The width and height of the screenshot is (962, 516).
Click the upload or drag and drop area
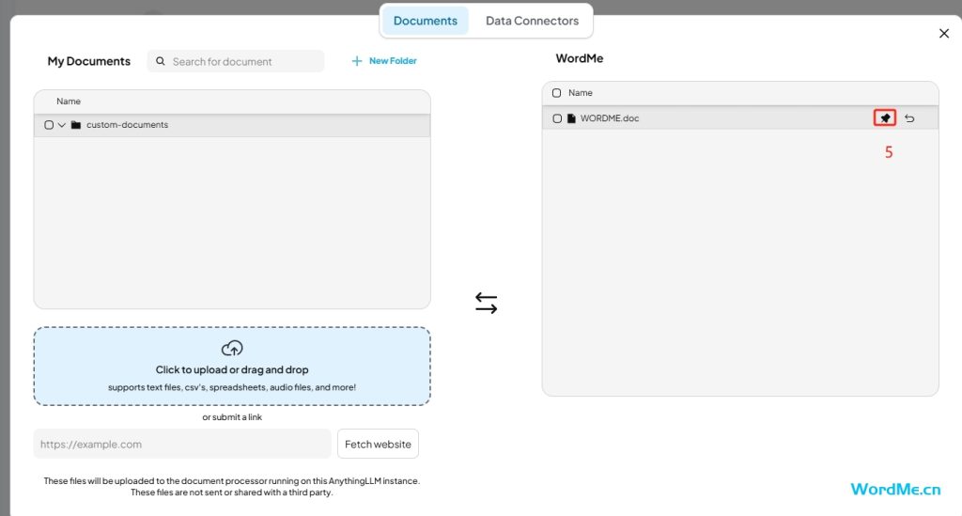pyautogui.click(x=232, y=367)
